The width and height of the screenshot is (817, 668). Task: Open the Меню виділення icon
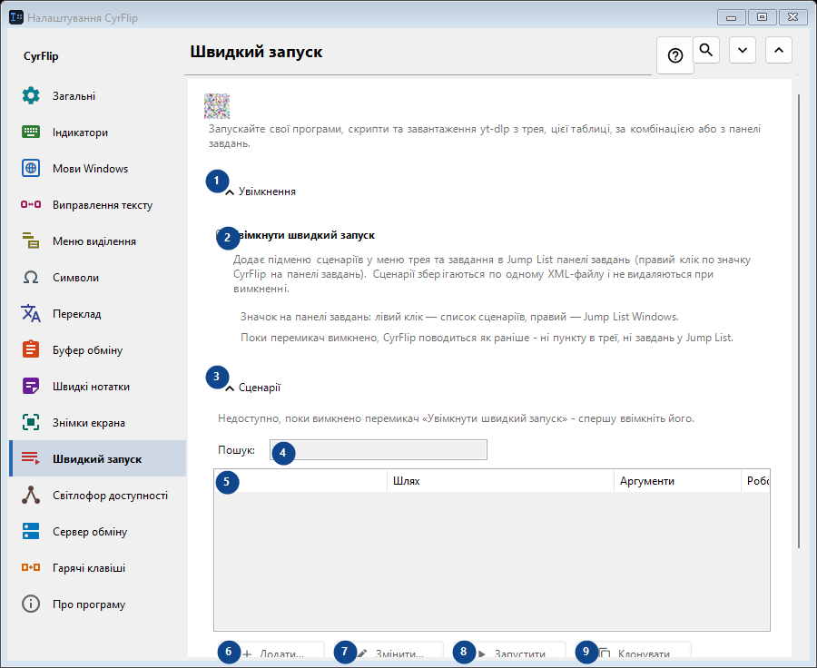[31, 241]
